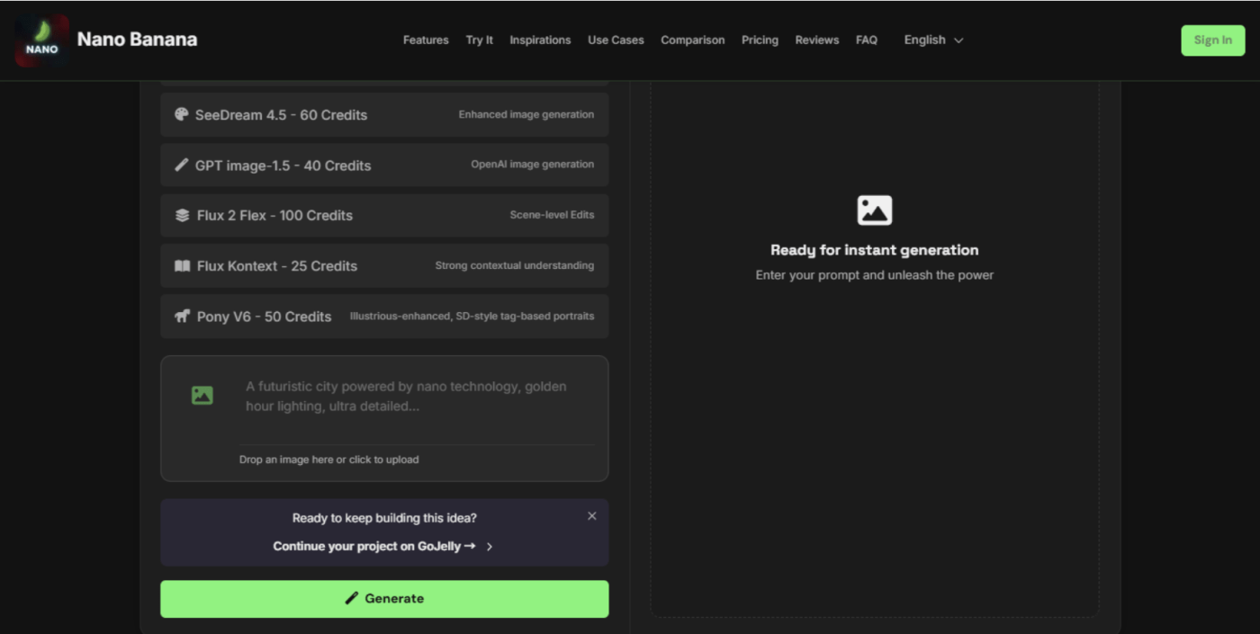Click the Sign in button

[x=1212, y=40]
